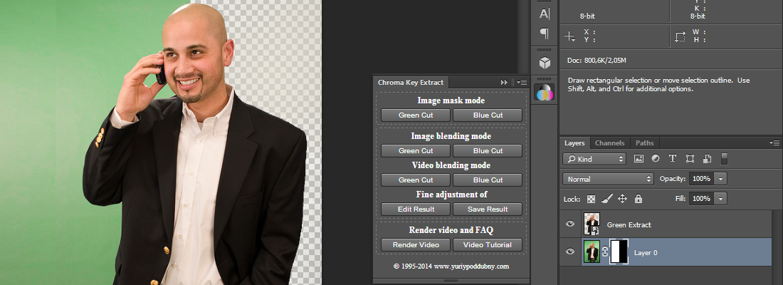Screen dimensions: 783x285
Task: Open the Normal blend mode dropdown
Action: (608, 179)
